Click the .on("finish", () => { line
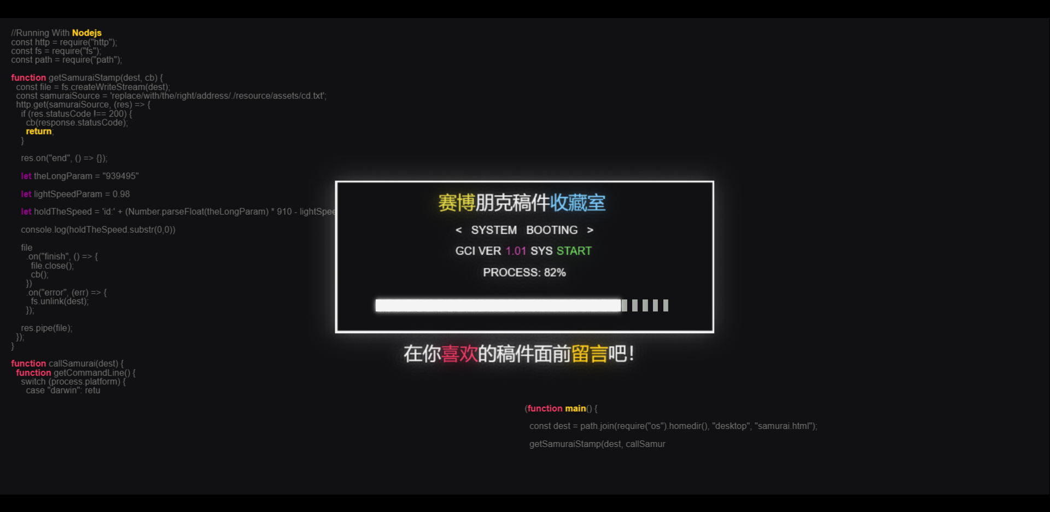The image size is (1050, 512). point(62,256)
